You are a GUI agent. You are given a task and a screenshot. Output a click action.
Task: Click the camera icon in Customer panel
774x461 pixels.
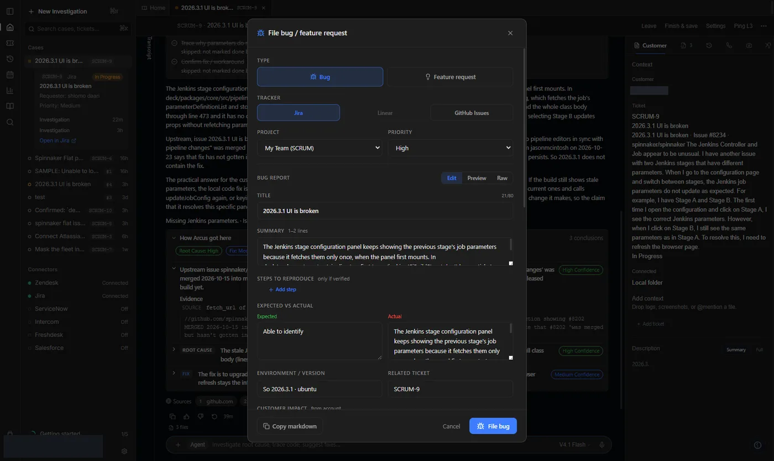coord(749,45)
